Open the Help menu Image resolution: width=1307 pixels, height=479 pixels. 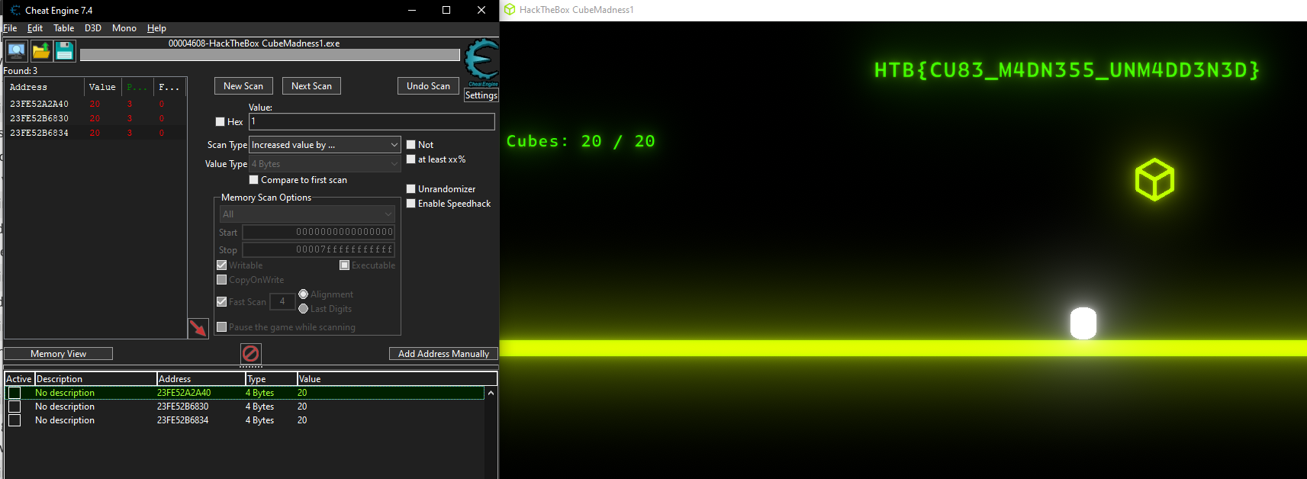(x=156, y=28)
